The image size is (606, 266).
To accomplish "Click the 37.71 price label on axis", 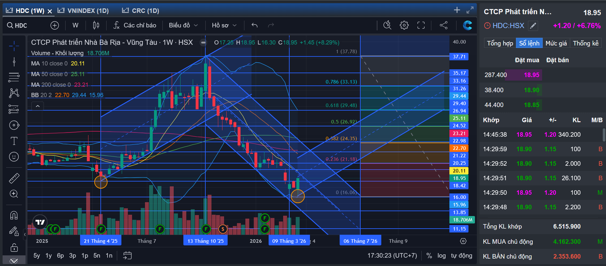I will click(x=459, y=57).
